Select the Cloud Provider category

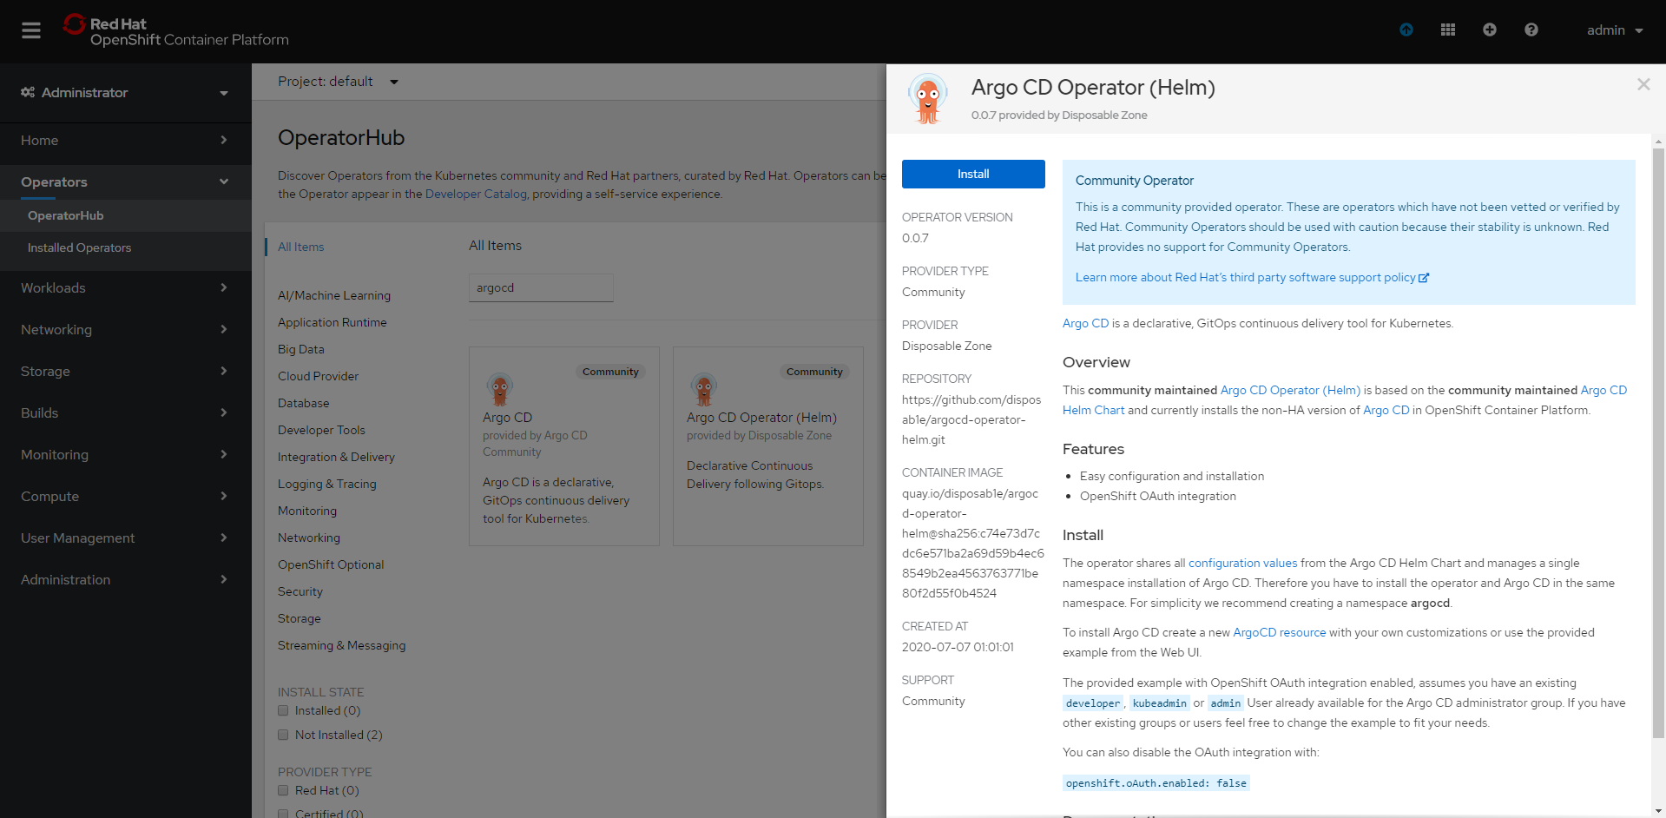pyautogui.click(x=318, y=376)
